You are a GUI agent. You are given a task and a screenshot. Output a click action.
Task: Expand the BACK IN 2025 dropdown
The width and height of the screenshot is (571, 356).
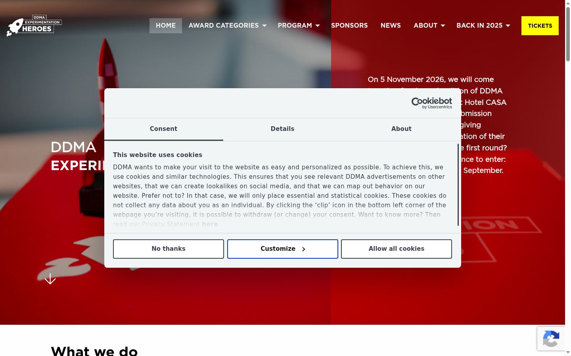483,26
